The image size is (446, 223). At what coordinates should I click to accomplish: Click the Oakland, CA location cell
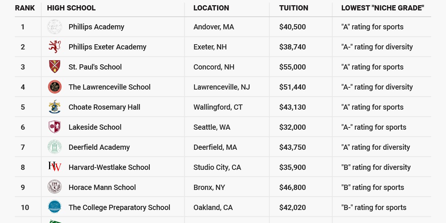click(213, 207)
